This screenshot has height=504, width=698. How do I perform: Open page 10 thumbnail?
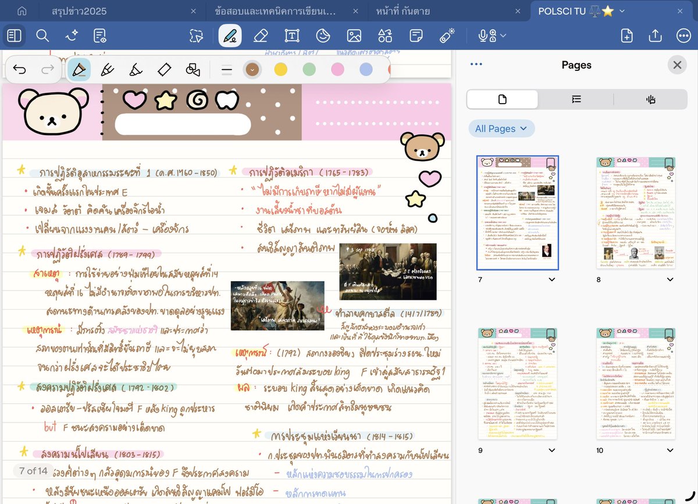[x=636, y=384]
